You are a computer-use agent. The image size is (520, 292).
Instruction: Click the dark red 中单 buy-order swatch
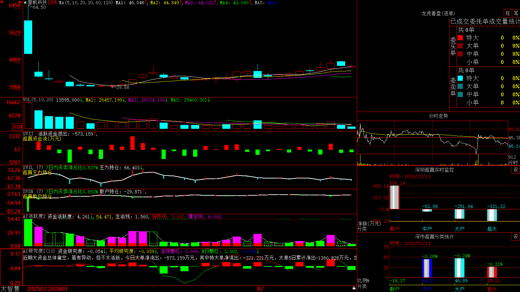460,54
